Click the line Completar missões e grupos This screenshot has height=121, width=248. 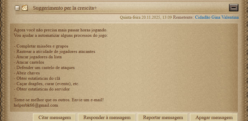pos(41,46)
